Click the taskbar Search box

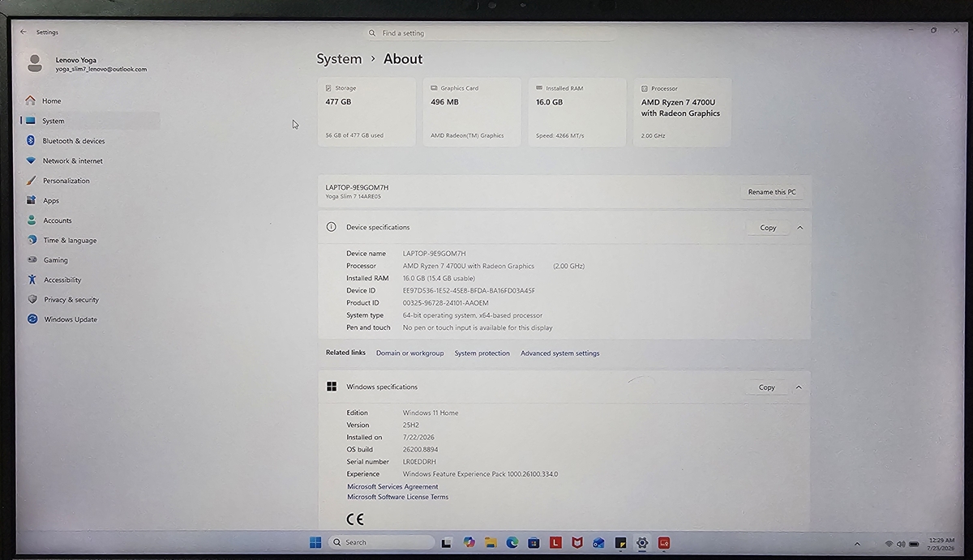coord(382,542)
